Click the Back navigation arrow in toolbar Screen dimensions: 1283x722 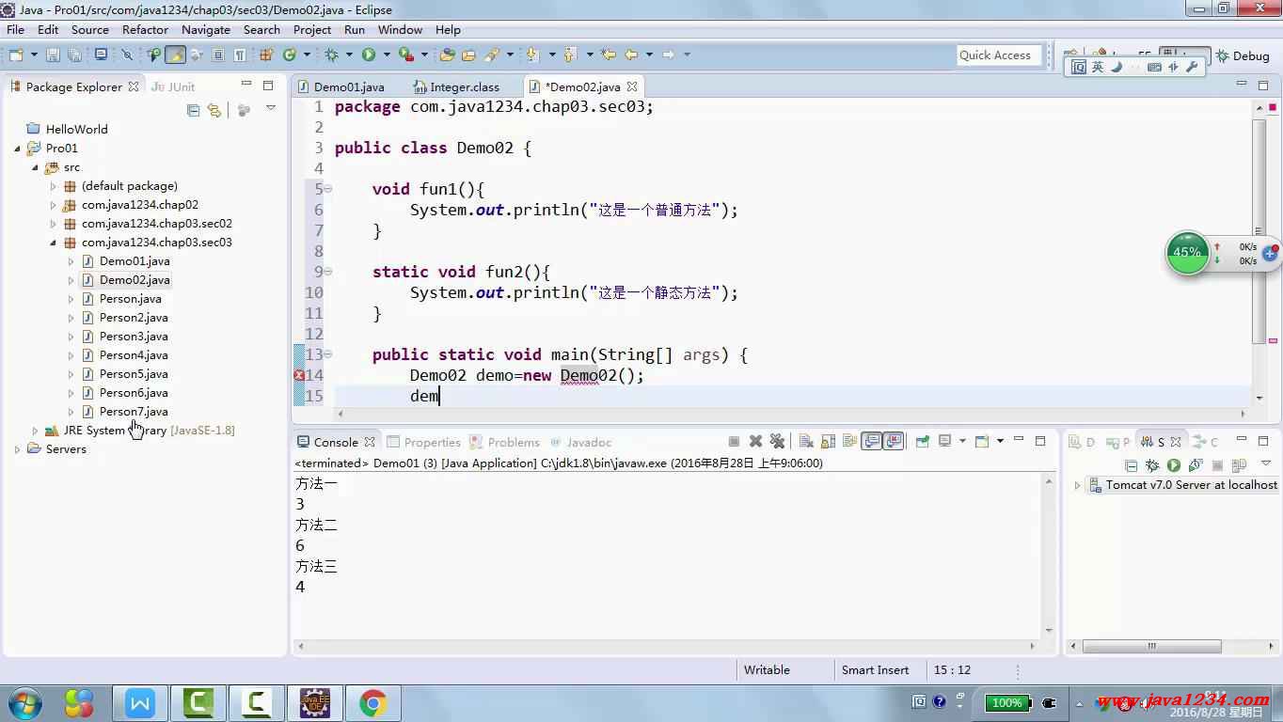(631, 55)
